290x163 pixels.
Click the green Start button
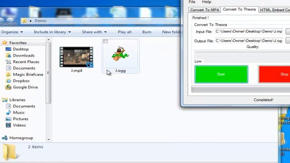[x=221, y=74]
